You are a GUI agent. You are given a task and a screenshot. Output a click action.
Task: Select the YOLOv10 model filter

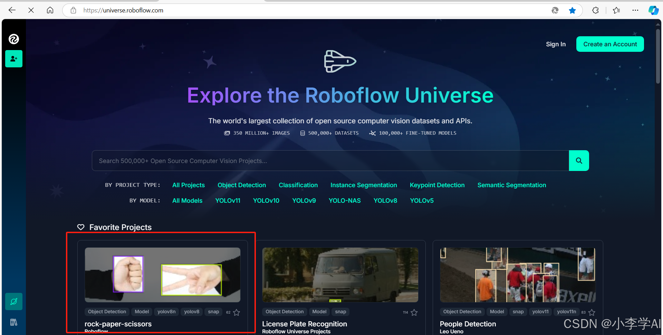pyautogui.click(x=266, y=201)
